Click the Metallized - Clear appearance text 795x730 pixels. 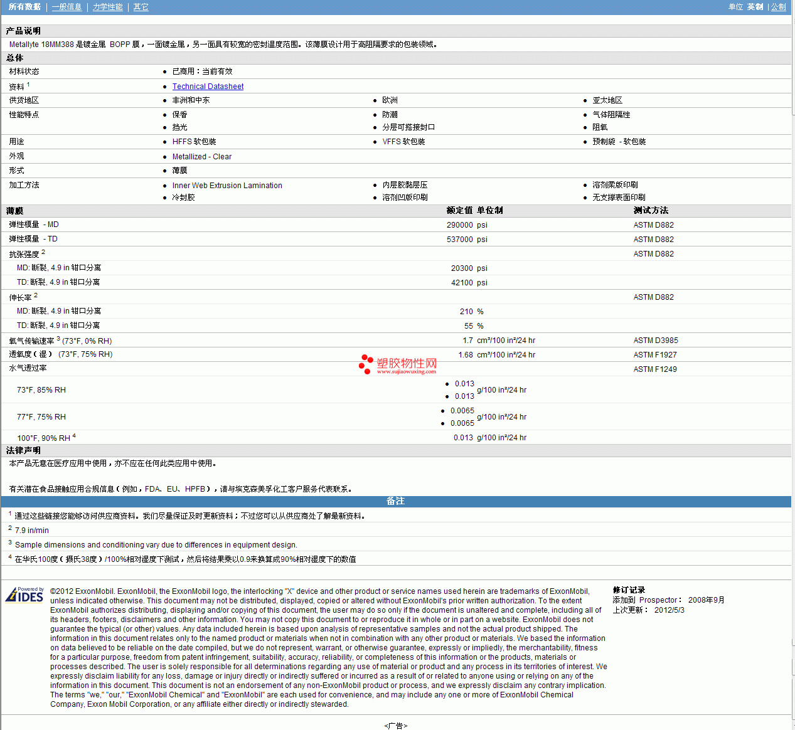pos(202,157)
